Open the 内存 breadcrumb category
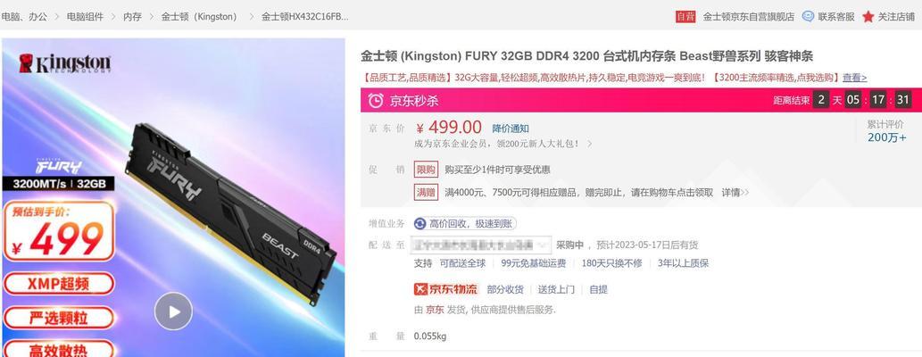Screen dimensions: 922x357 pyautogui.click(x=132, y=16)
